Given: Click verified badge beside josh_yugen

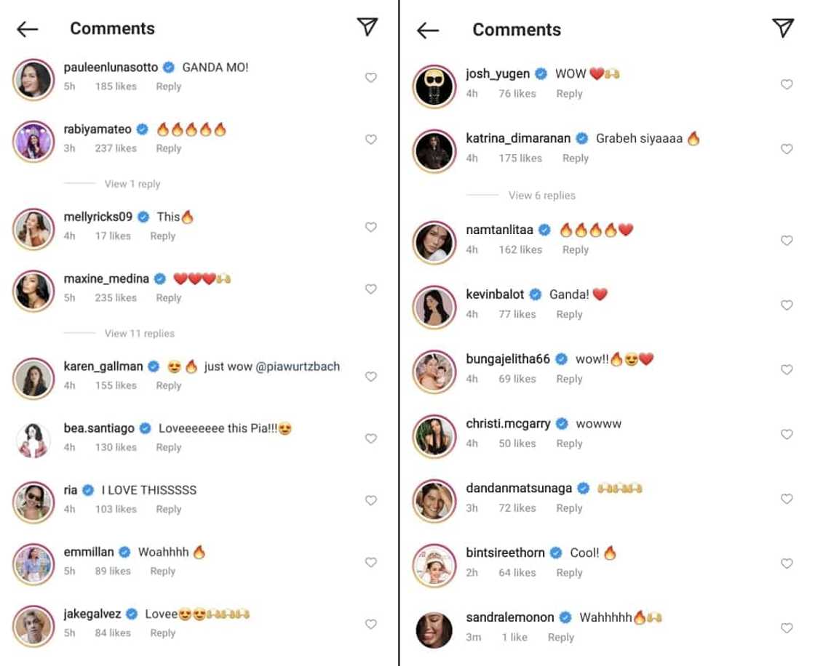Looking at the screenshot, I should coord(541,74).
